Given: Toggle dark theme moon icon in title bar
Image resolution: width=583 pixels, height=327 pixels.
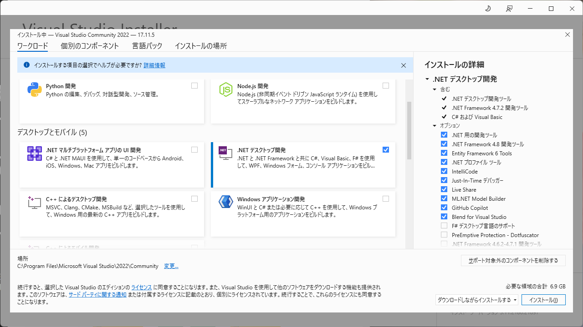Looking at the screenshot, I should pos(488,9).
